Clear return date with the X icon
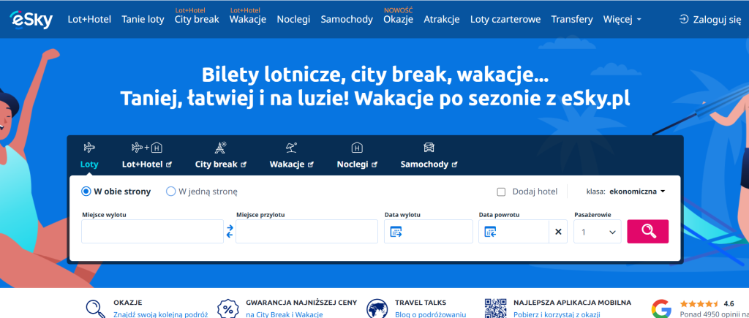The image size is (749, 318). point(558,232)
